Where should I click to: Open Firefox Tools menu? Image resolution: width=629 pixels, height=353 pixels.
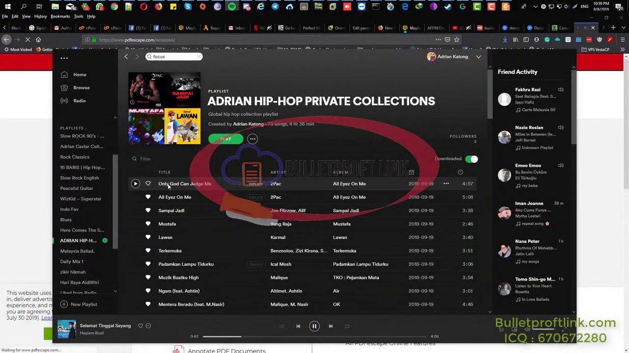point(79,16)
